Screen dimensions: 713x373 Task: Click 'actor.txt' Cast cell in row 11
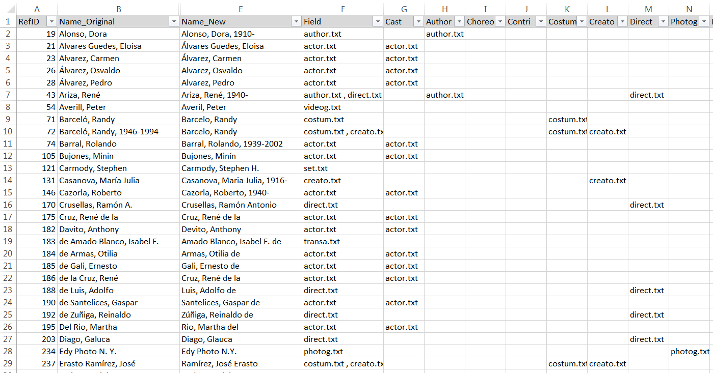click(x=404, y=144)
